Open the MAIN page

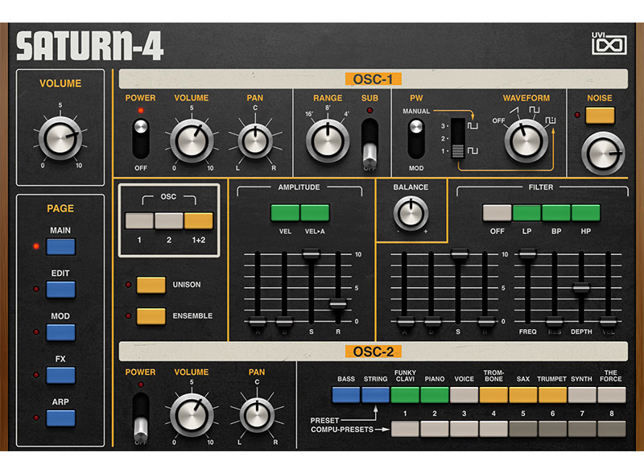click(61, 247)
